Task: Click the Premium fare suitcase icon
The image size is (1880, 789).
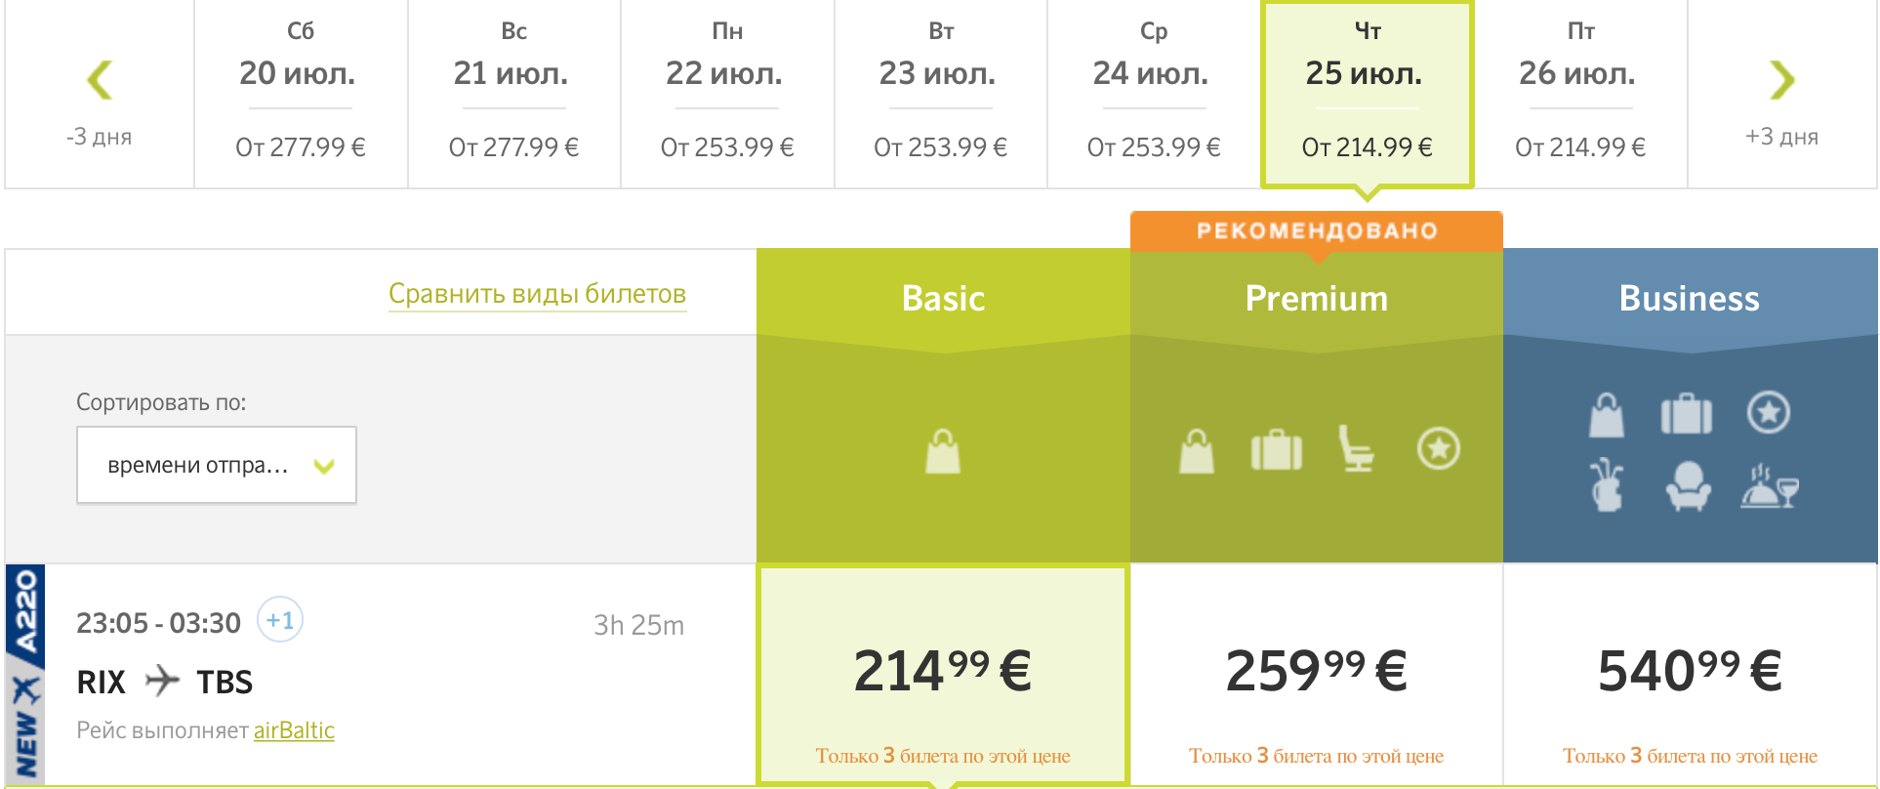Action: click(1277, 451)
